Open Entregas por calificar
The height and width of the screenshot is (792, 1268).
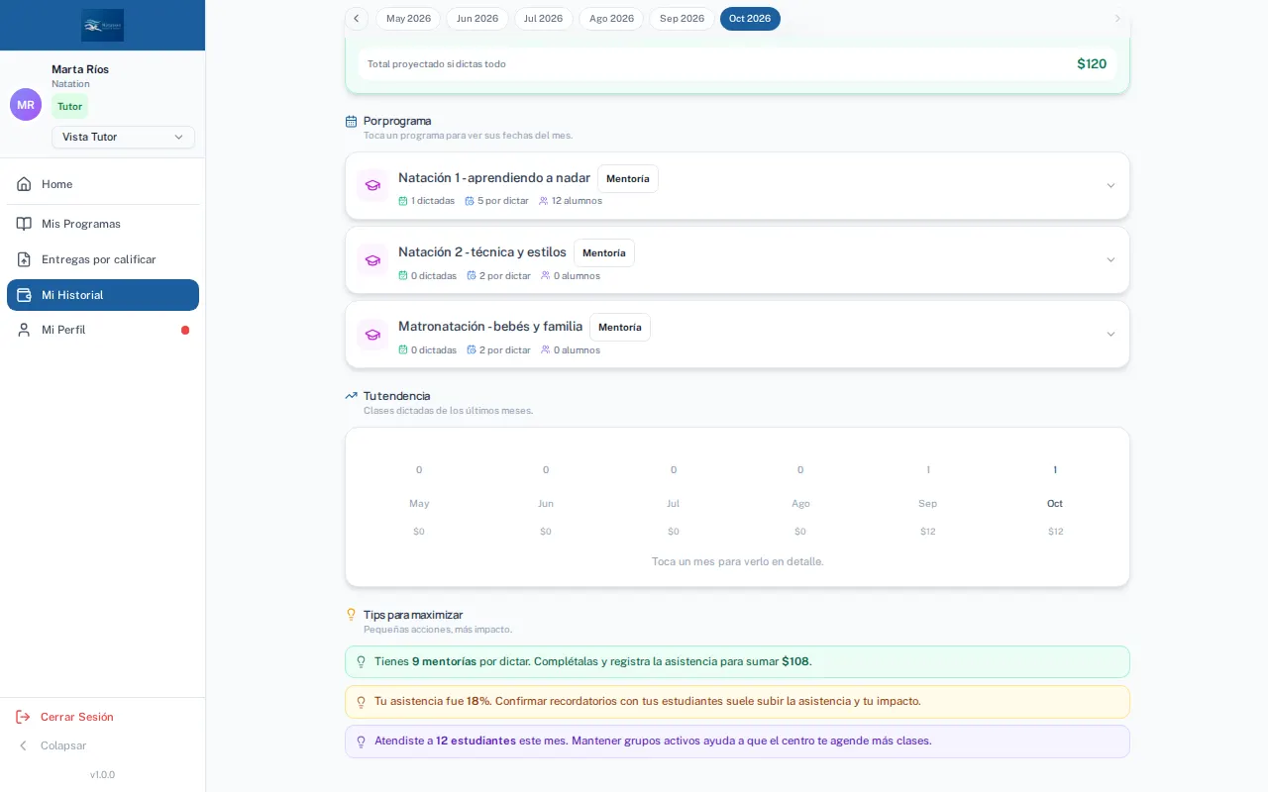103,259
